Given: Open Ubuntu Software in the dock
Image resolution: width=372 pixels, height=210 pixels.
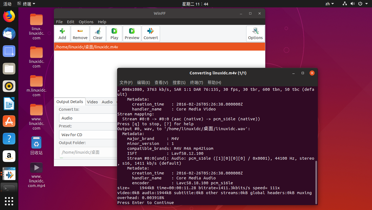Looking at the screenshot, I should click(9, 121).
